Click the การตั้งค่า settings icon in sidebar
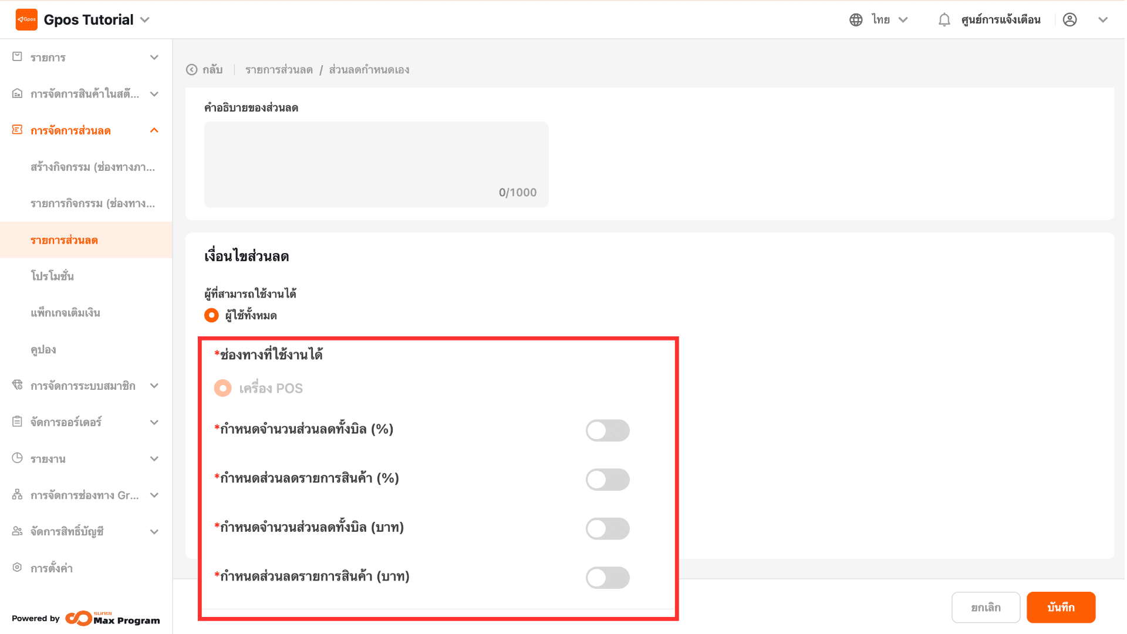1127x634 pixels. pyautogui.click(x=17, y=568)
